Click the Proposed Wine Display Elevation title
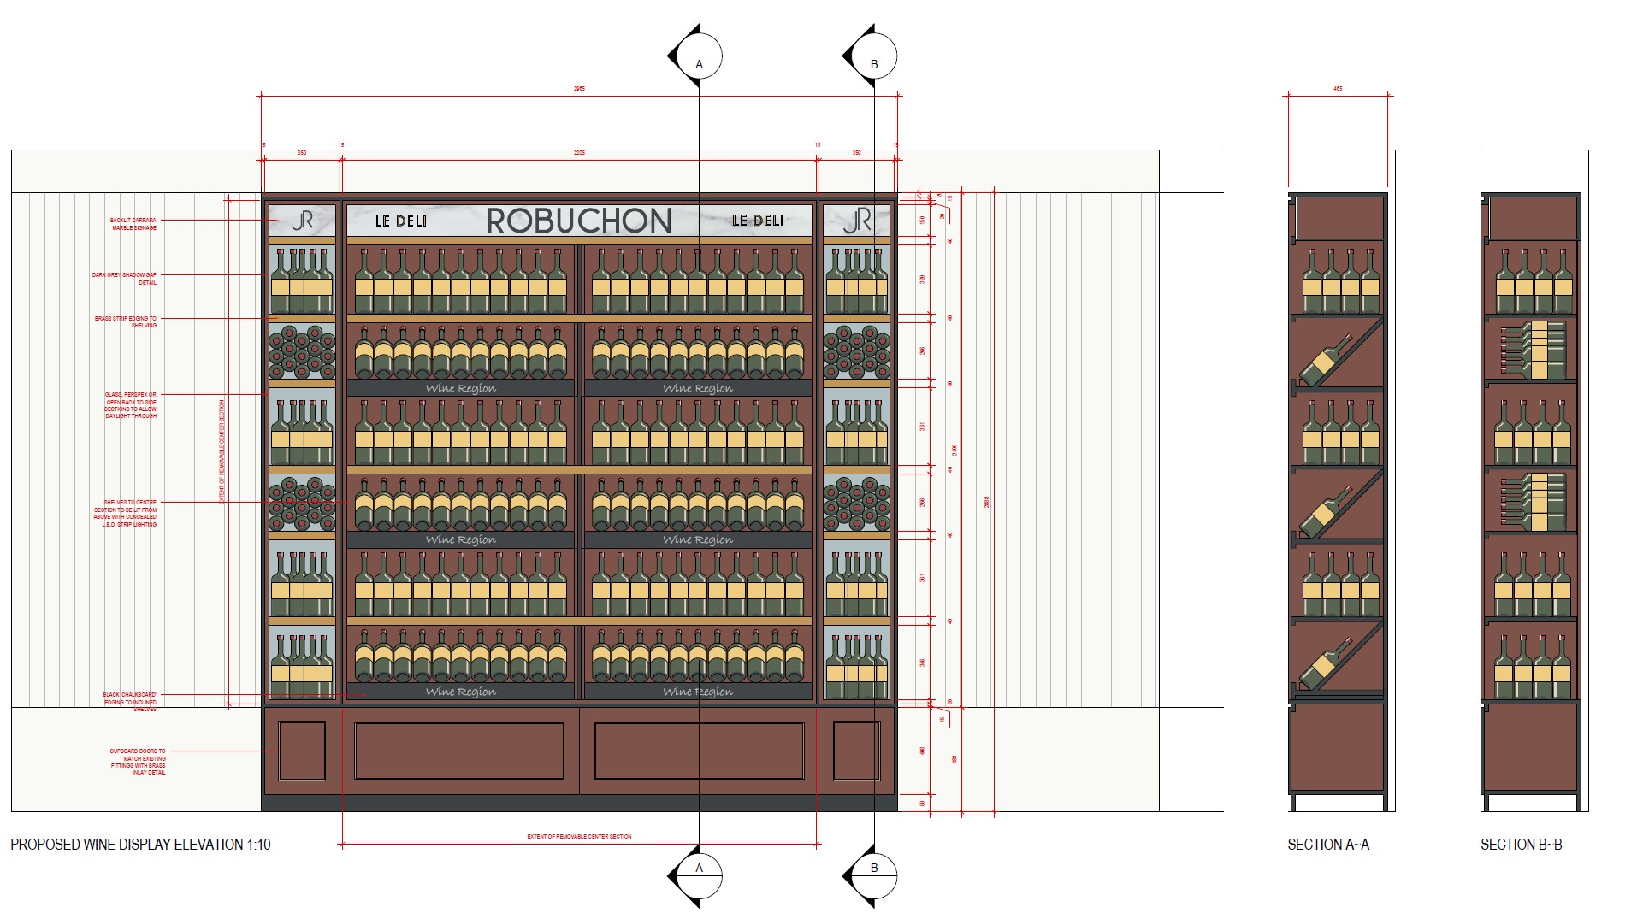This screenshot has height=919, width=1649. (x=140, y=845)
